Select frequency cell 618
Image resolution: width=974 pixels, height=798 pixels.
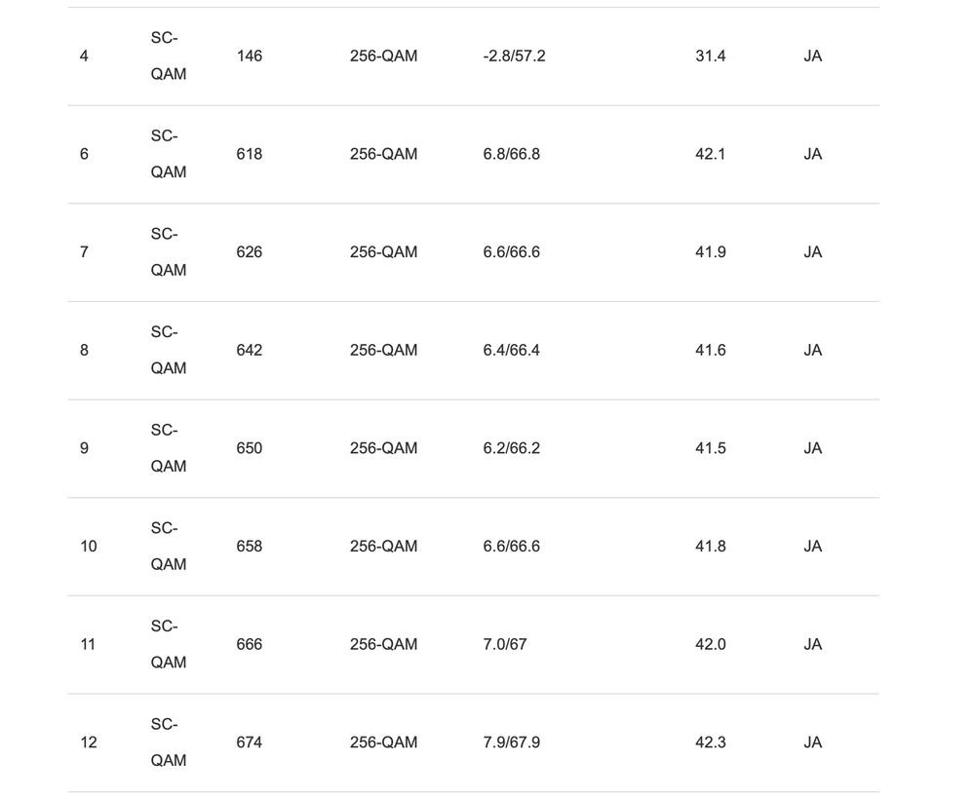point(249,154)
